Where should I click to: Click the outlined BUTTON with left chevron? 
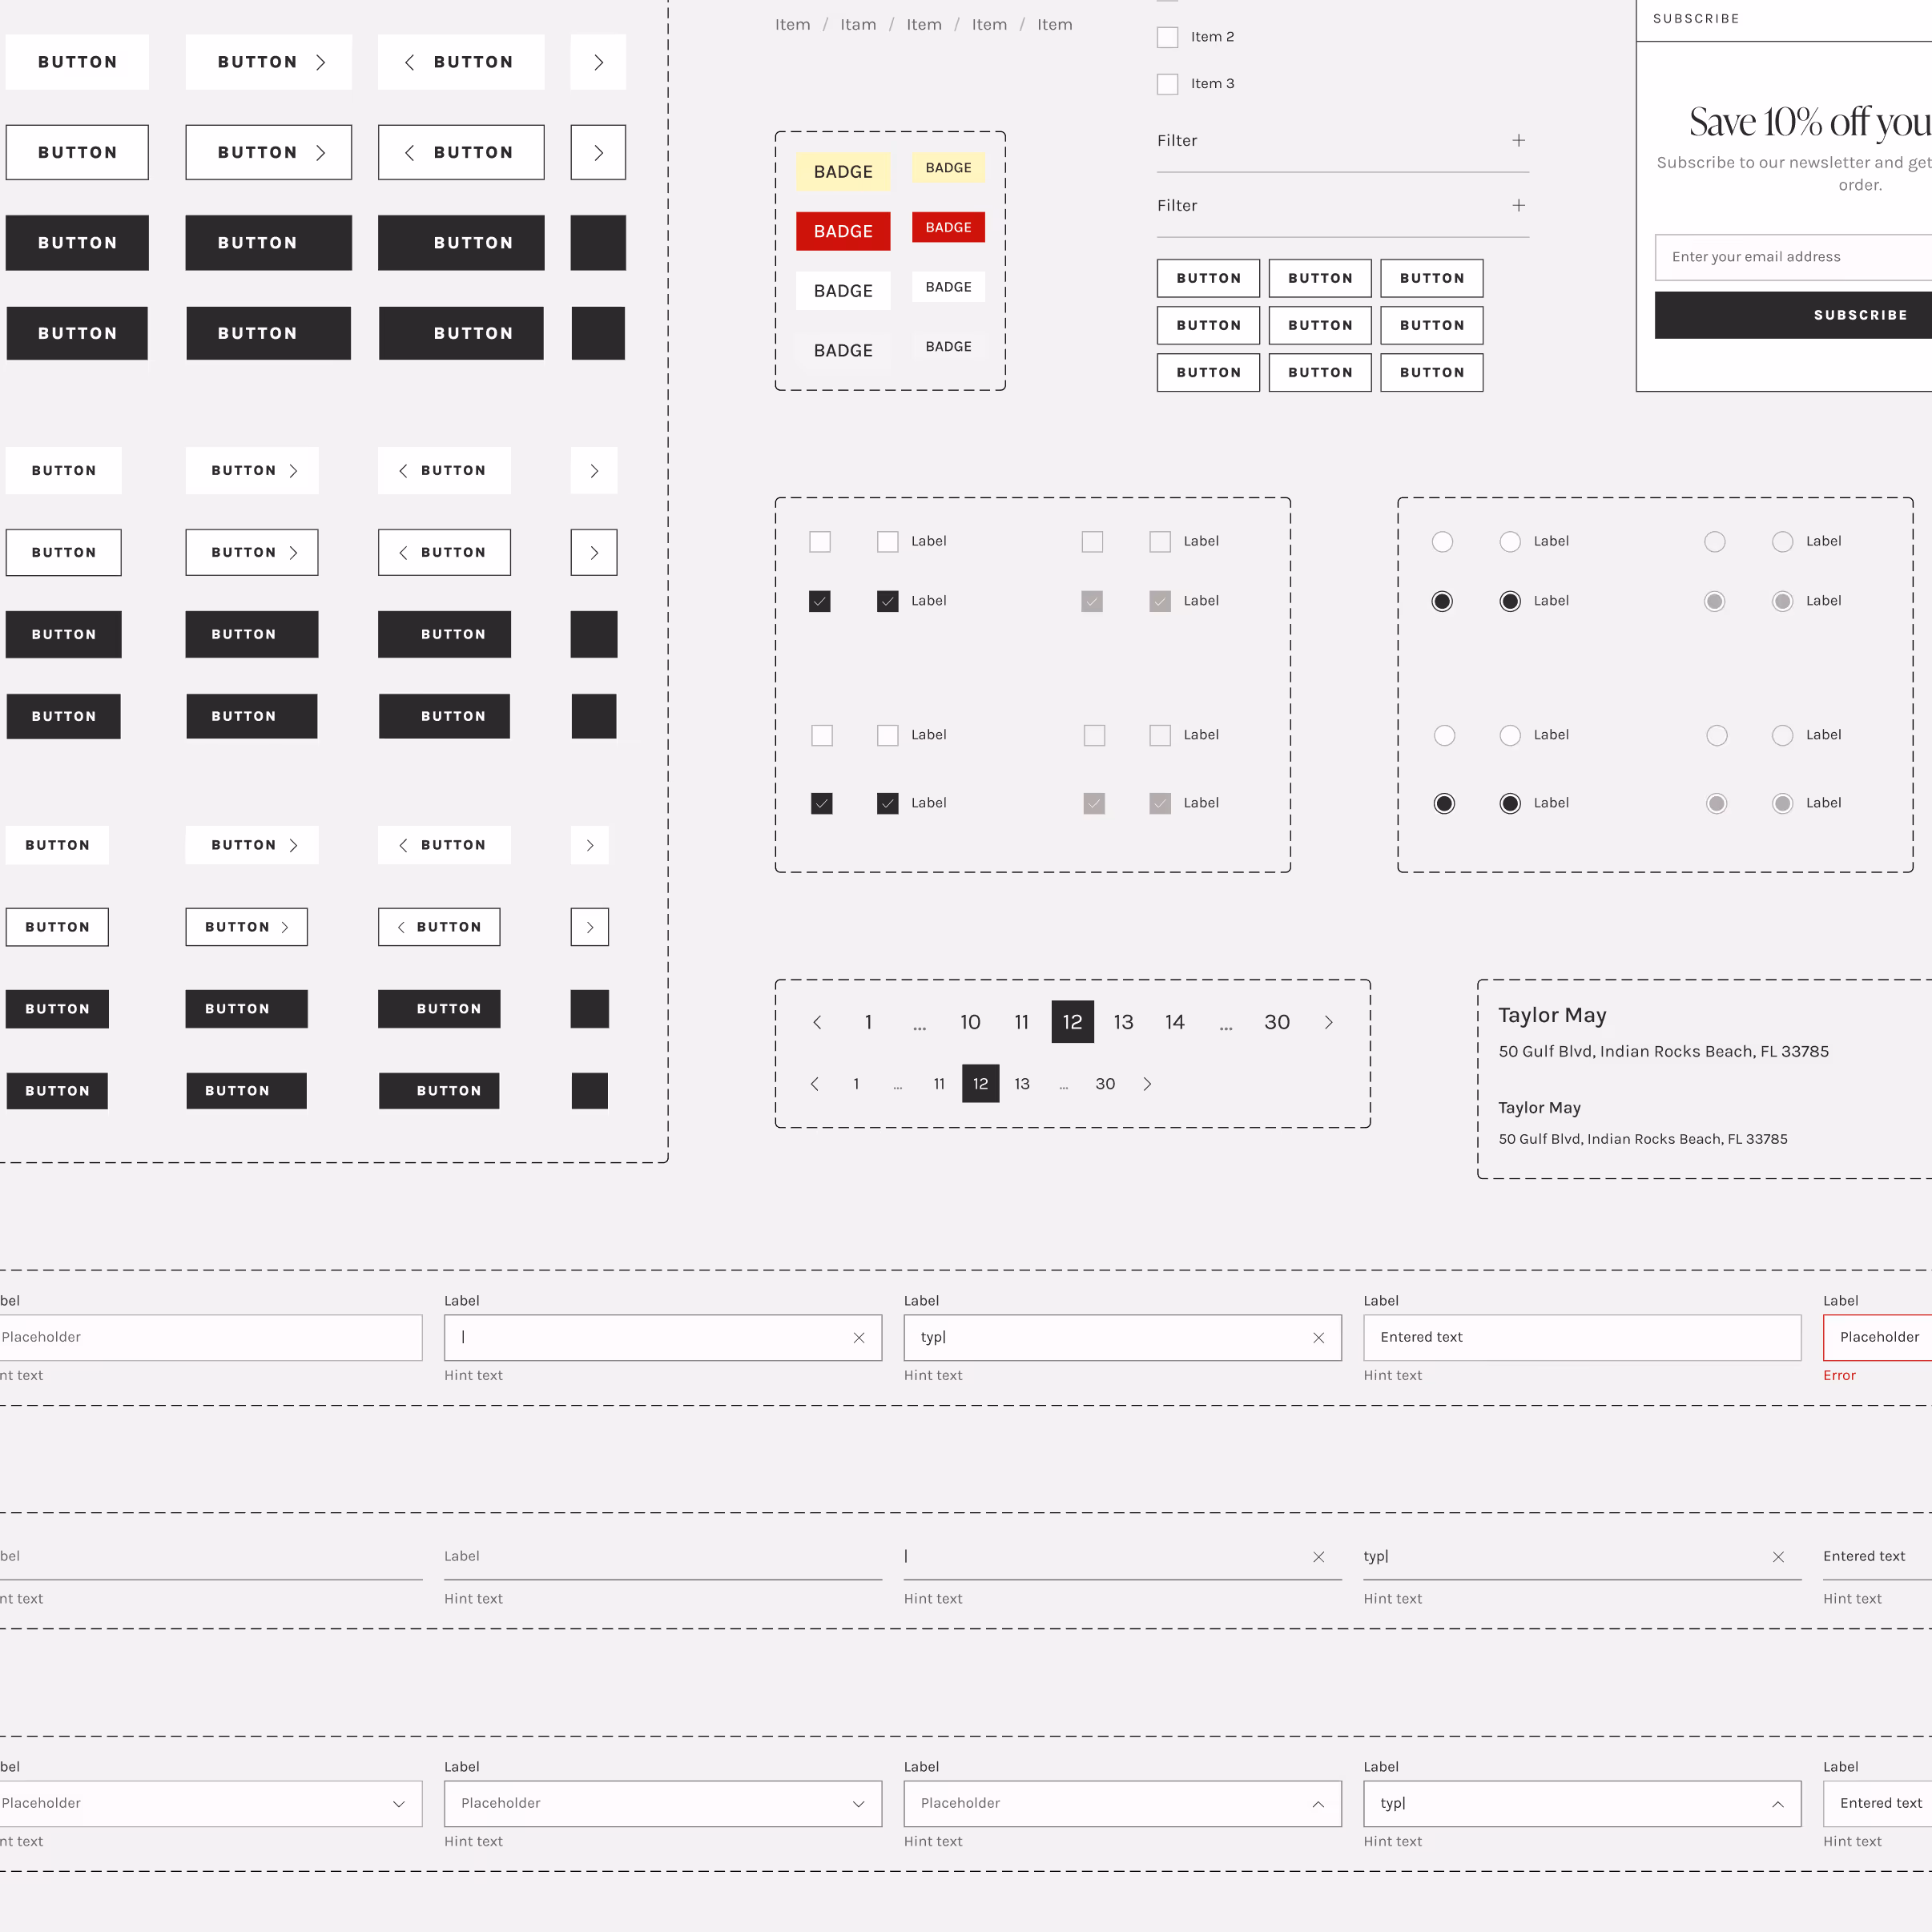(x=461, y=152)
